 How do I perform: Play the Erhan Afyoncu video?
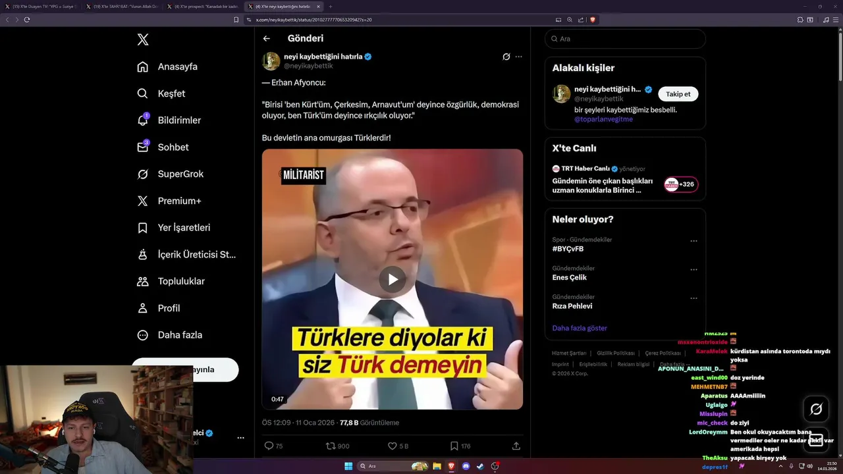(393, 279)
